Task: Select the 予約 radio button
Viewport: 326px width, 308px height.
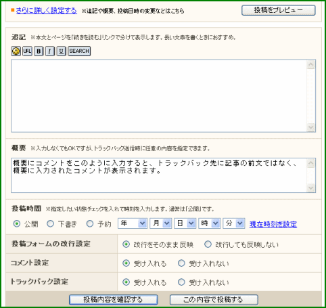Action: point(90,224)
